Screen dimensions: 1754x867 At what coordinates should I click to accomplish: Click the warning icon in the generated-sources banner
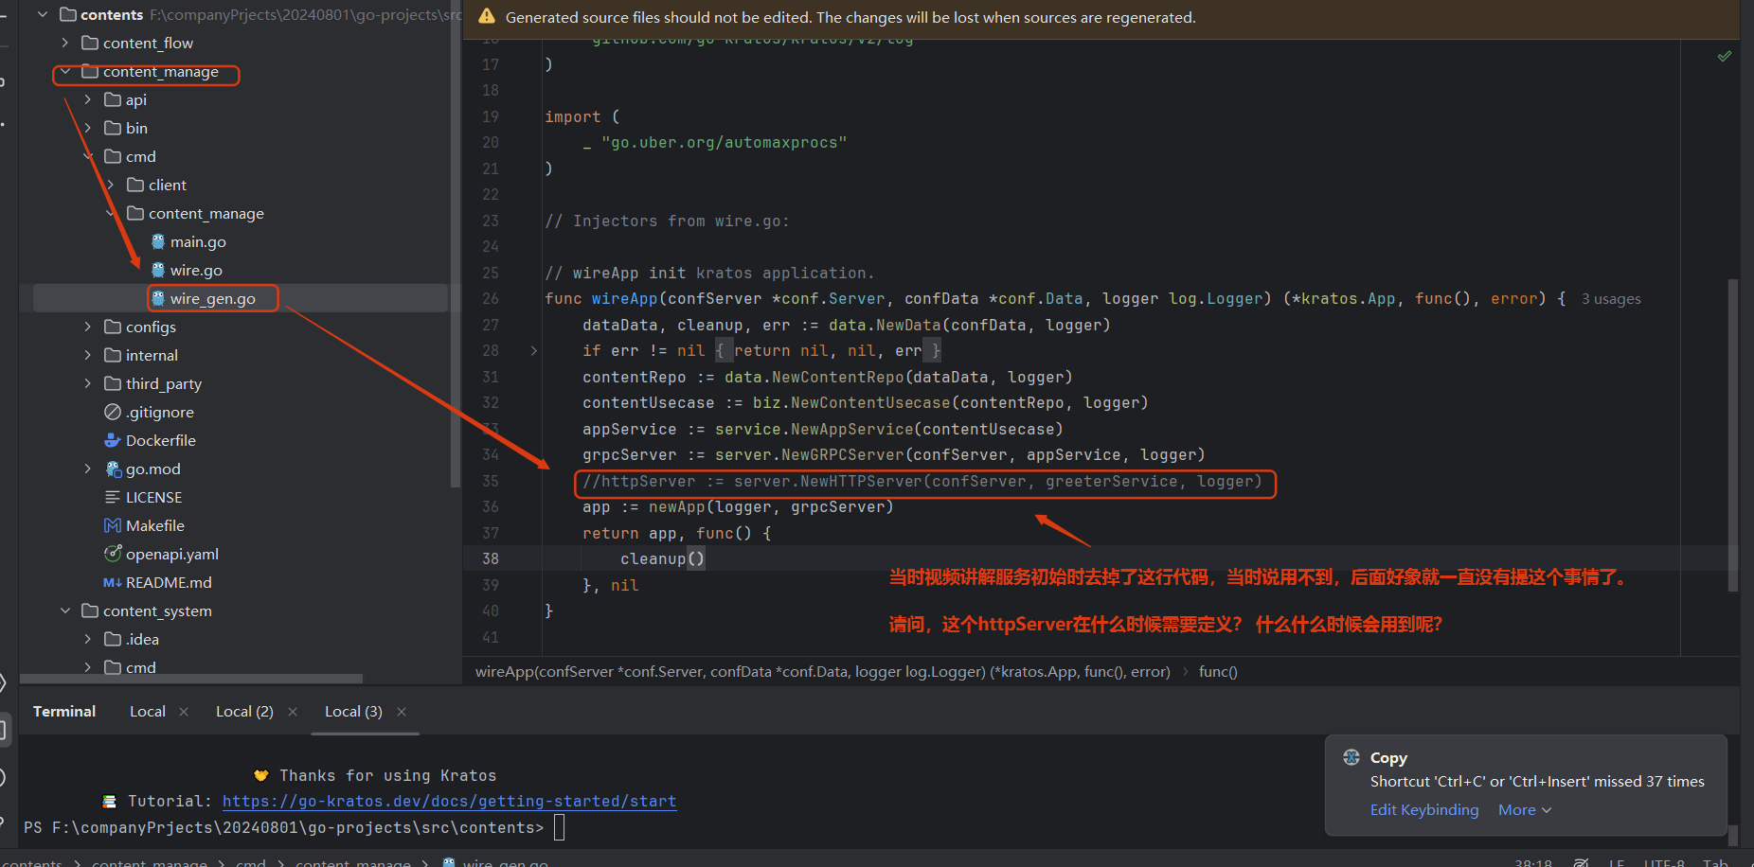click(487, 17)
